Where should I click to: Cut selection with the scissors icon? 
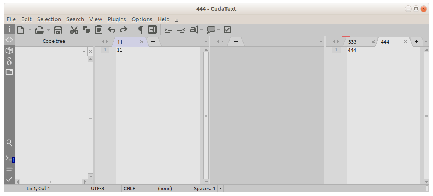click(x=74, y=30)
